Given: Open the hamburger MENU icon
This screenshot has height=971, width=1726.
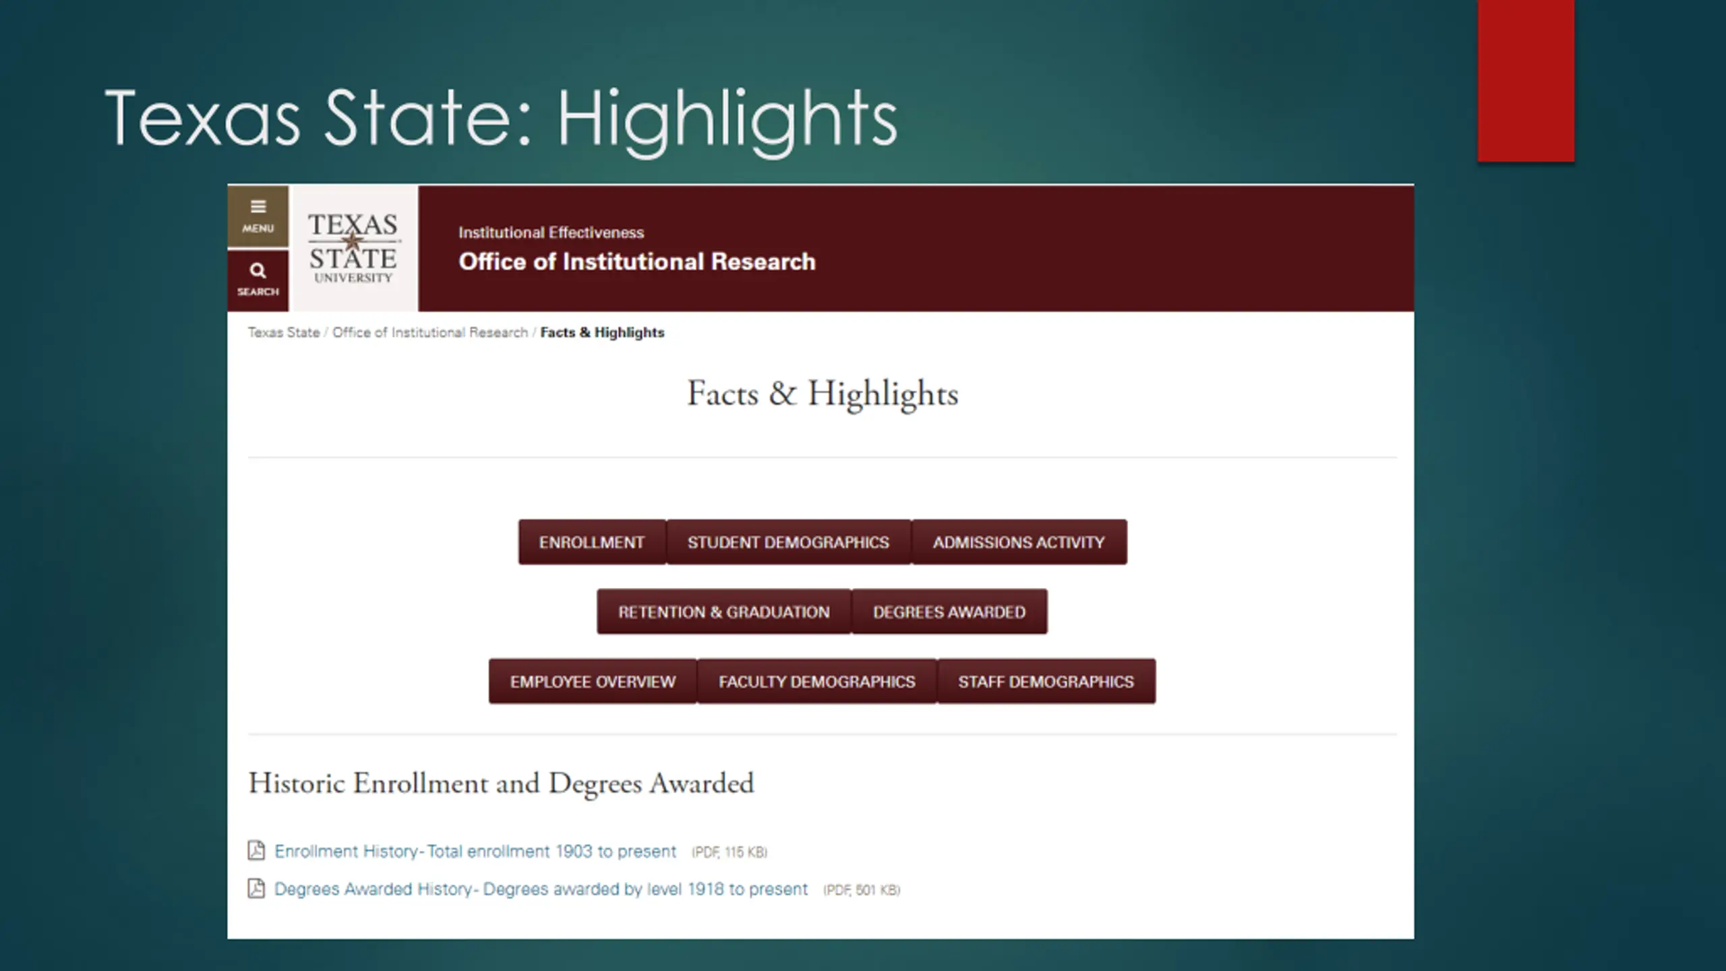Looking at the screenshot, I should [258, 216].
